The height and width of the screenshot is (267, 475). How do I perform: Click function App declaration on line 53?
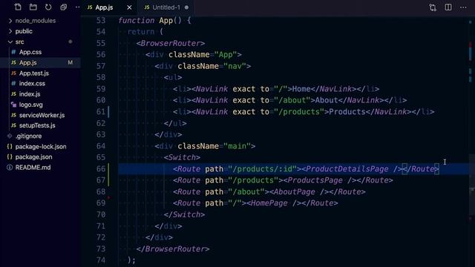154,21
